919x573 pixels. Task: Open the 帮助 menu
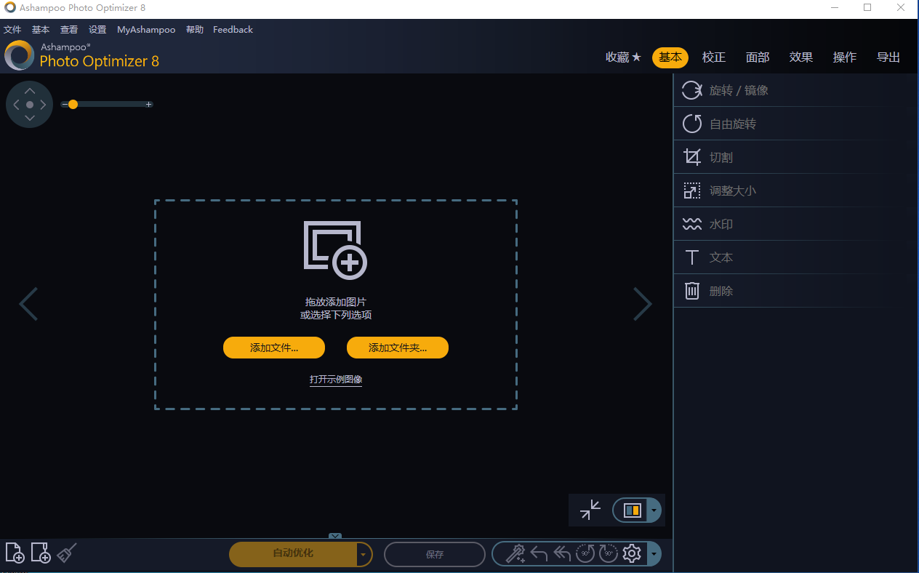[x=195, y=30]
